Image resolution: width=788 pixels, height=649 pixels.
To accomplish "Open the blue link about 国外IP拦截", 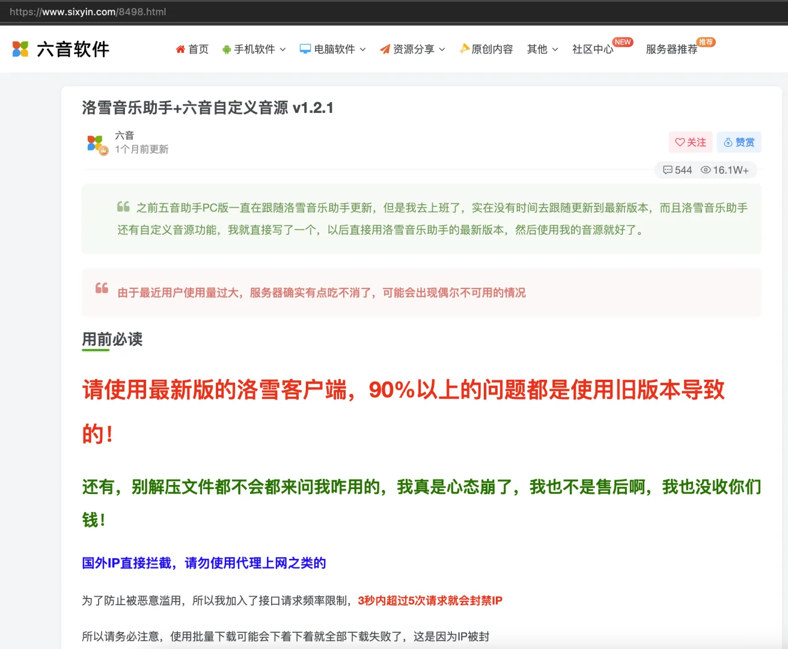I will (x=203, y=563).
